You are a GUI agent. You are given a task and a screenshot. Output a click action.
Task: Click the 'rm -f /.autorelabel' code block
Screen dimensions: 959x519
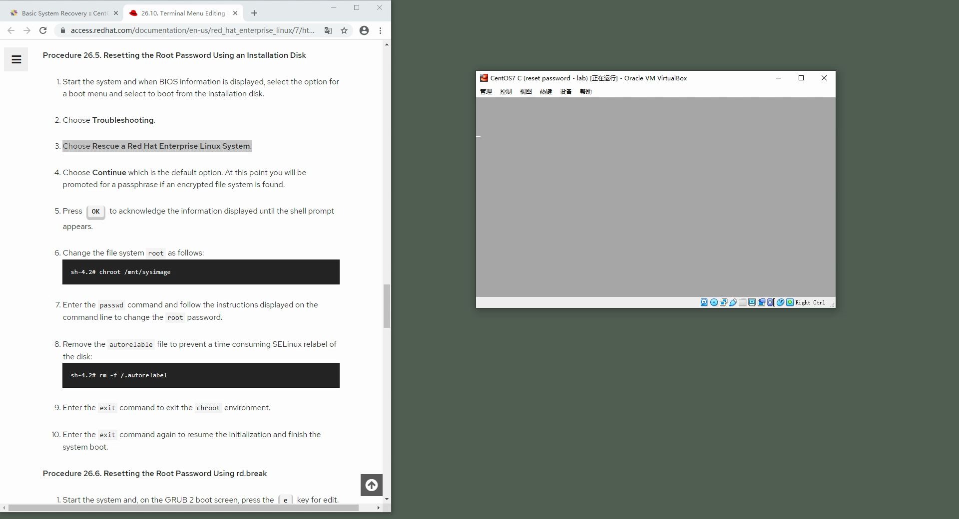pos(201,375)
